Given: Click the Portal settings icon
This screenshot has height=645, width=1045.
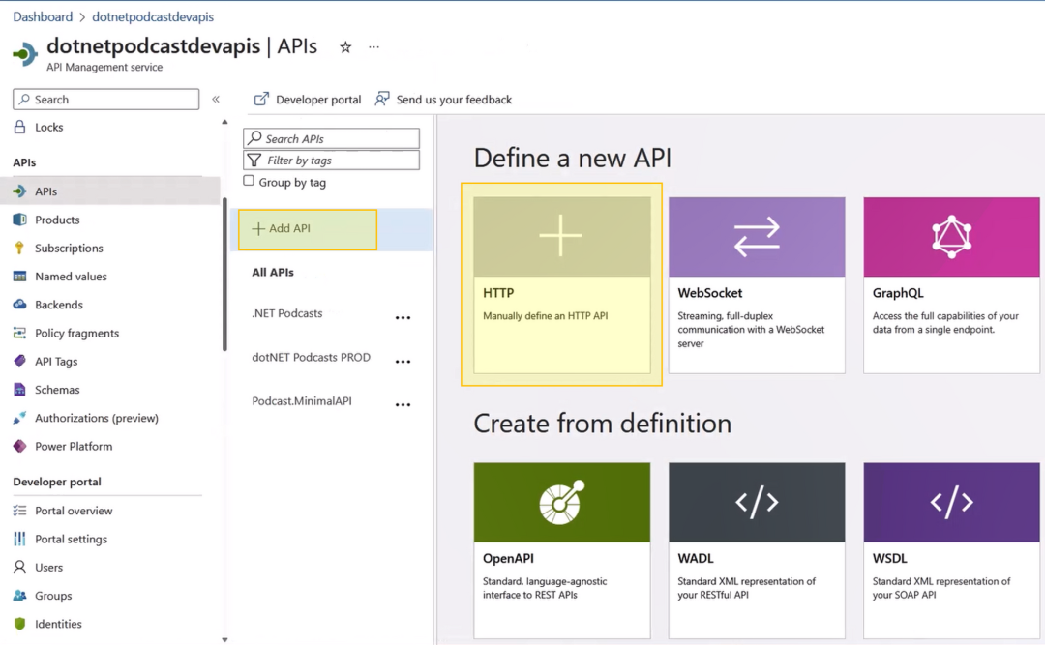Looking at the screenshot, I should tap(20, 539).
